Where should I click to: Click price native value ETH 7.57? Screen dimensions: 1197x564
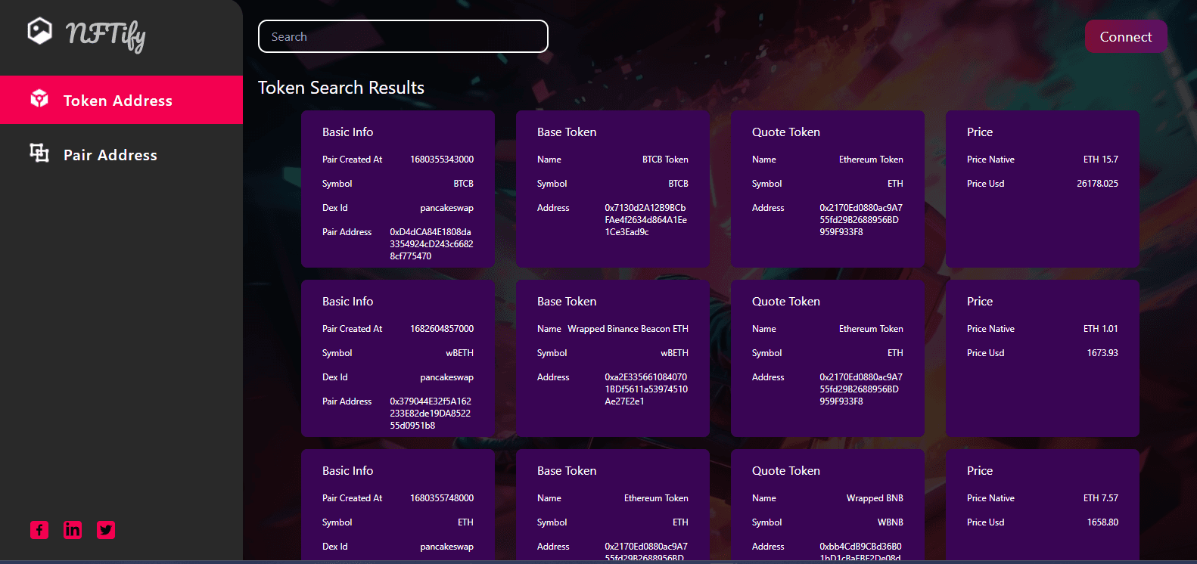pyautogui.click(x=1100, y=498)
